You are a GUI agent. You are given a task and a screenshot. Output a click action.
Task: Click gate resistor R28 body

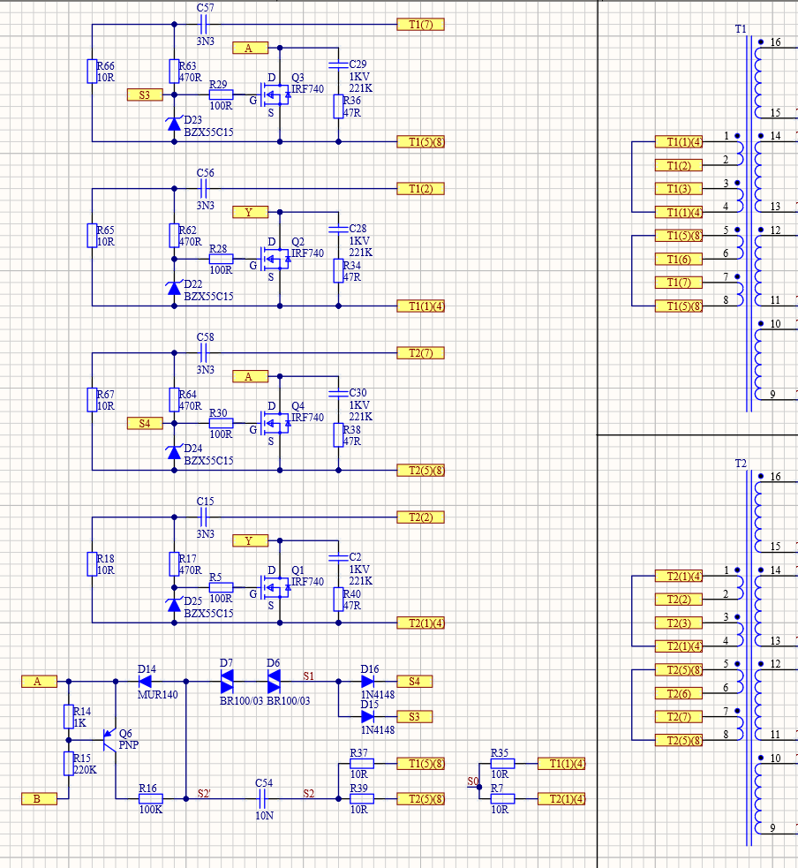[x=221, y=259]
